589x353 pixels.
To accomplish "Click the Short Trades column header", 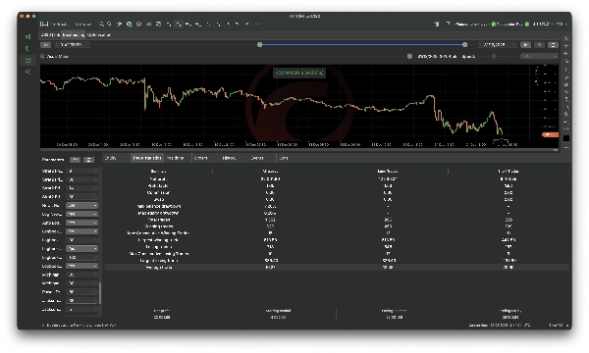I will [x=509, y=171].
